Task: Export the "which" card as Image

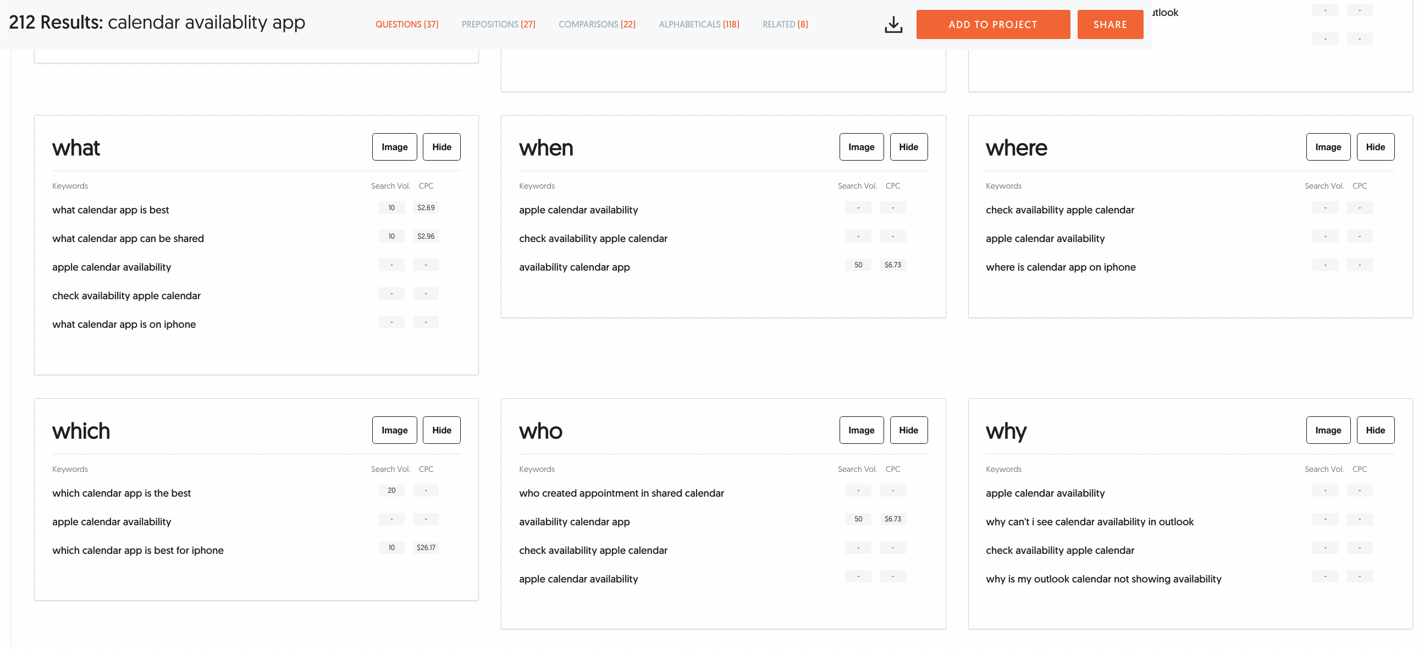Action: [x=394, y=430]
